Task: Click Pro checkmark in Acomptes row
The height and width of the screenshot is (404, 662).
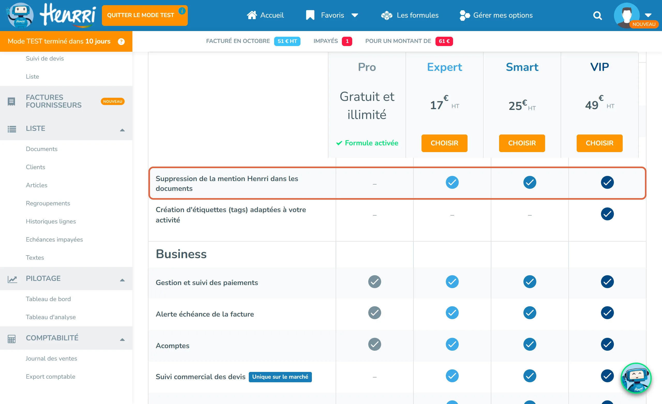Action: click(374, 344)
